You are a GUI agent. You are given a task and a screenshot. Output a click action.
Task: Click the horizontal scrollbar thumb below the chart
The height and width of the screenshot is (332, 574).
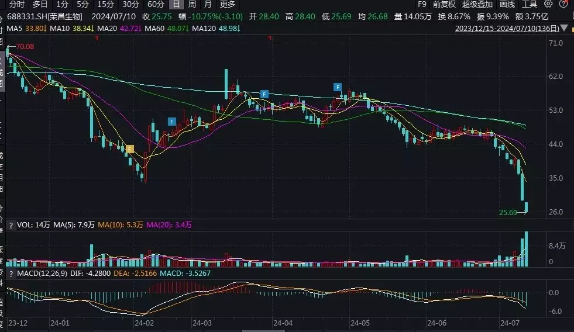(263, 330)
